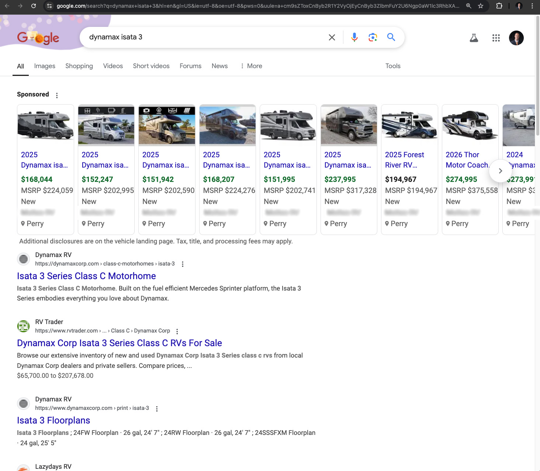Start voice search with microphone icon
The width and height of the screenshot is (540, 471).
[354, 37]
